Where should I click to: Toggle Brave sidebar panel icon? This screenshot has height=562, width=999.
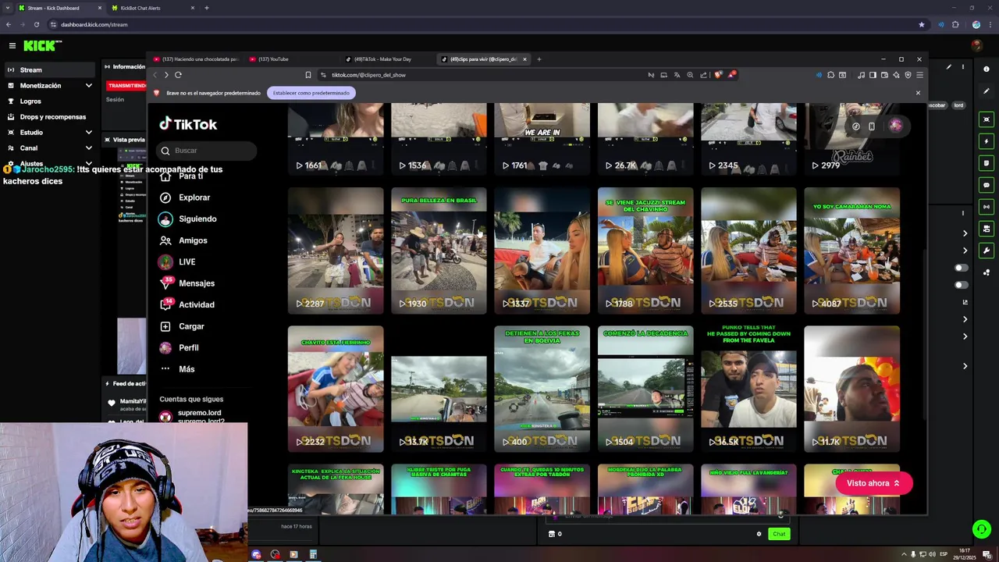pyautogui.click(x=873, y=75)
